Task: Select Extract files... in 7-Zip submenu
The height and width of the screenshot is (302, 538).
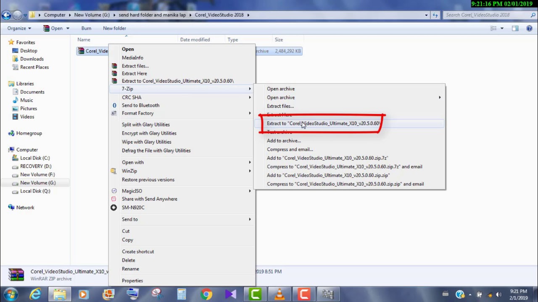Action: [280, 106]
